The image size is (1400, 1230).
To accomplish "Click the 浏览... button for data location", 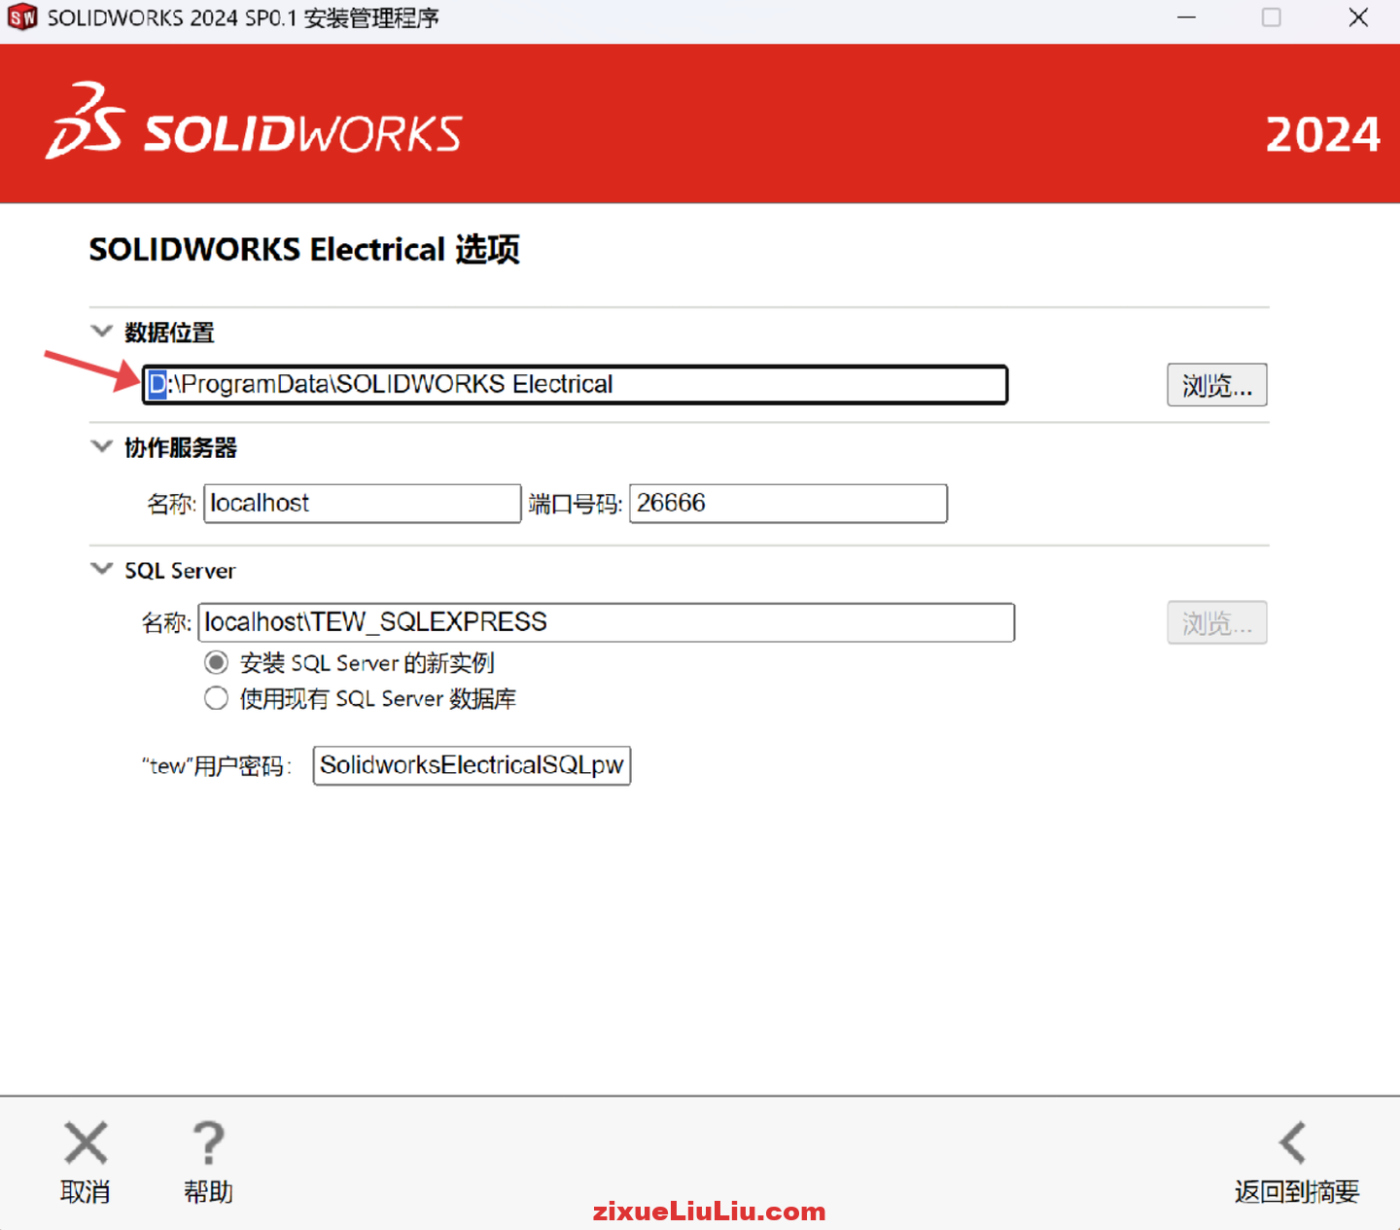I will tap(1216, 385).
